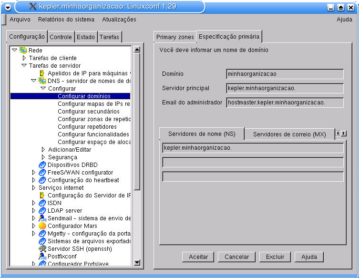359x278 pixels.
Task: Expand the ISDN node
Action: pos(34,203)
